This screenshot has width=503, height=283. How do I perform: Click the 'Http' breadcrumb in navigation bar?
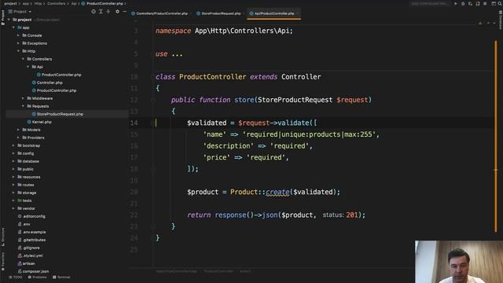(x=38, y=3)
